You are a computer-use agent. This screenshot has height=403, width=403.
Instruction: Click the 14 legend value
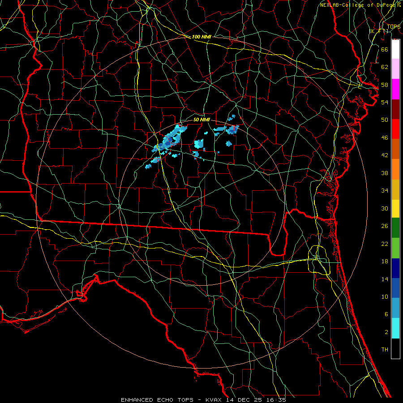(385, 279)
